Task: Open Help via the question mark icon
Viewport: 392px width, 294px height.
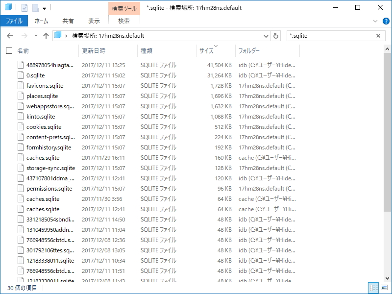Action: 387,21
